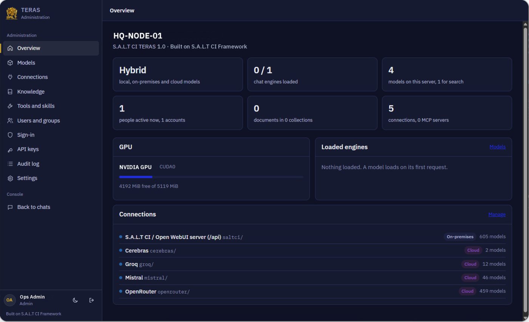Click the connections and MCP servers card

447,113
